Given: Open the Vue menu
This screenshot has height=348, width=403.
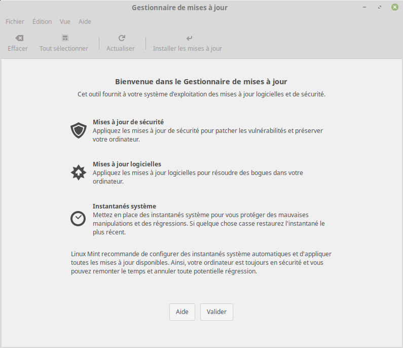Looking at the screenshot, I should click(65, 22).
